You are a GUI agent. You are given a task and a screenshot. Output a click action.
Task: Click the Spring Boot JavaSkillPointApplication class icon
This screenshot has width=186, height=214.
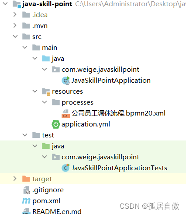(66, 81)
